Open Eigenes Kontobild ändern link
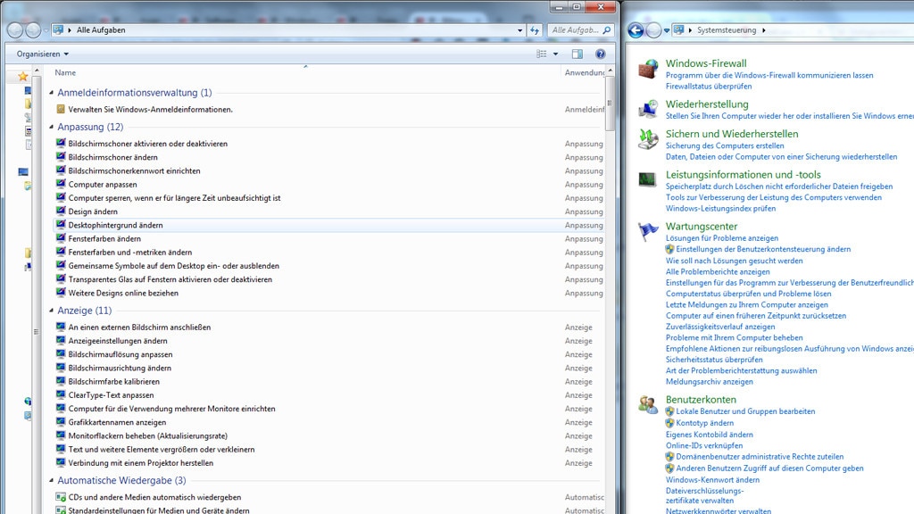Screen dimensions: 914x514 tap(710, 435)
